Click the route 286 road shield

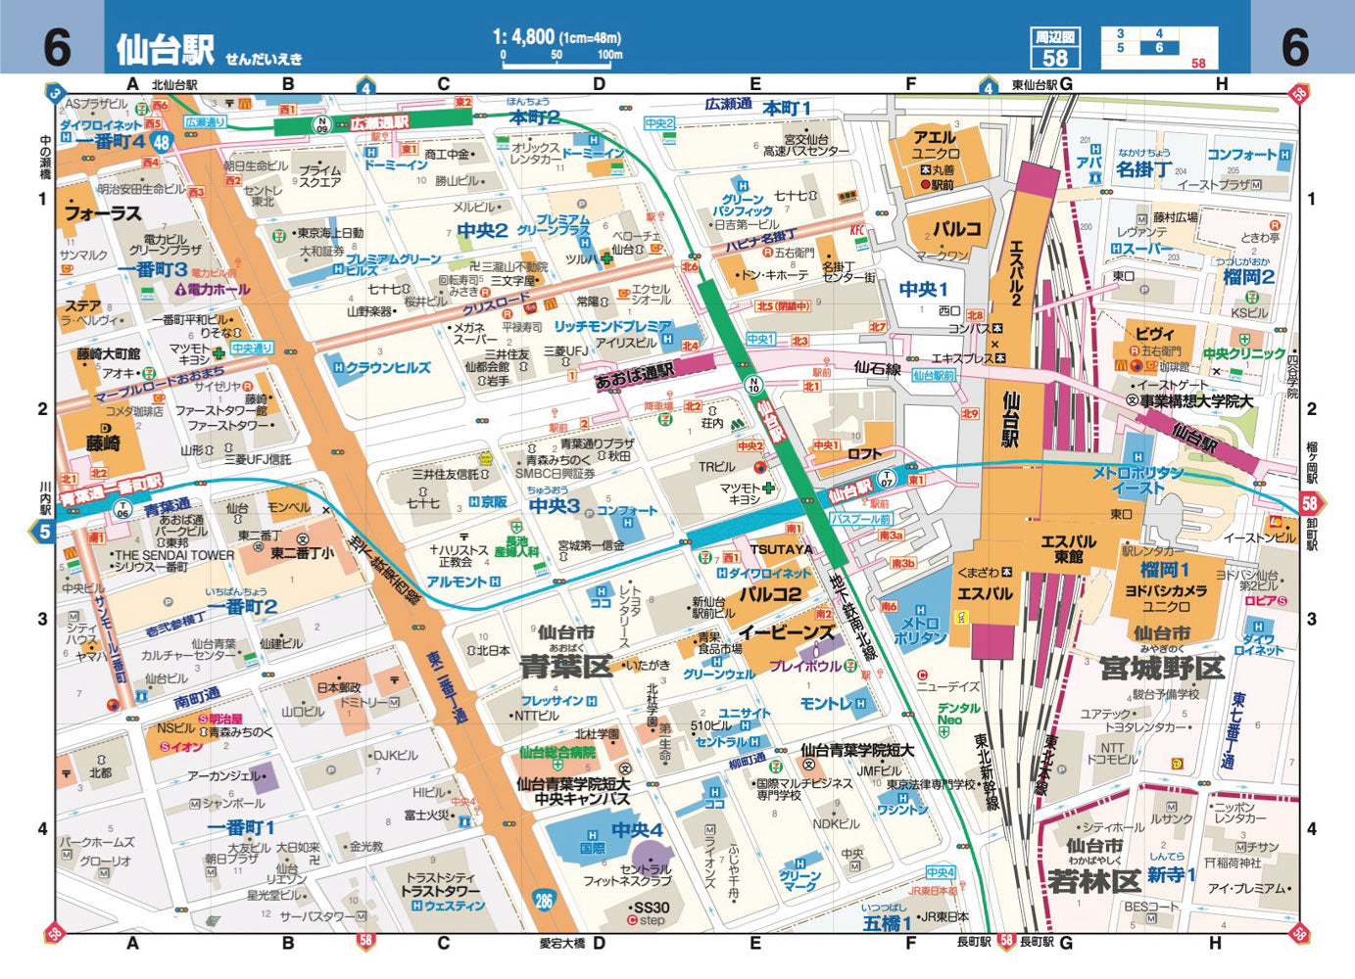pyautogui.click(x=544, y=900)
